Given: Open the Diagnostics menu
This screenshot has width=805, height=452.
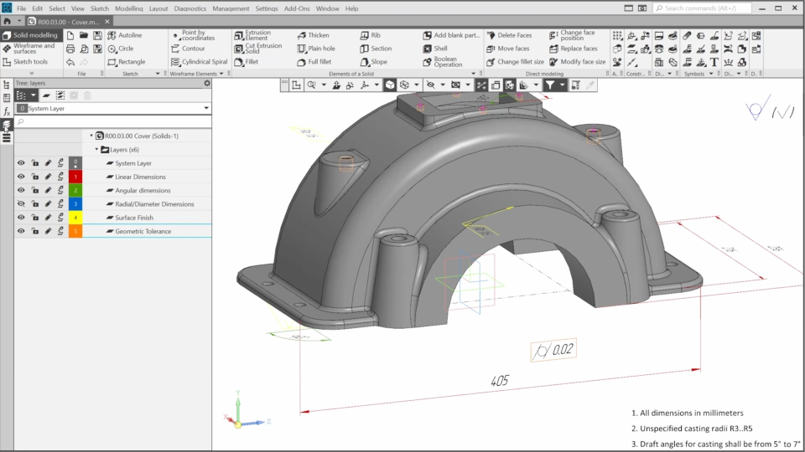Looking at the screenshot, I should [x=190, y=8].
